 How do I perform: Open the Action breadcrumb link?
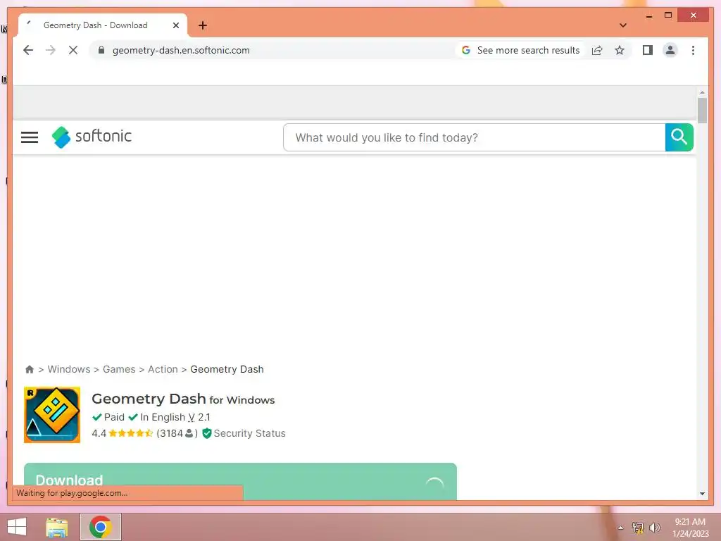(163, 369)
